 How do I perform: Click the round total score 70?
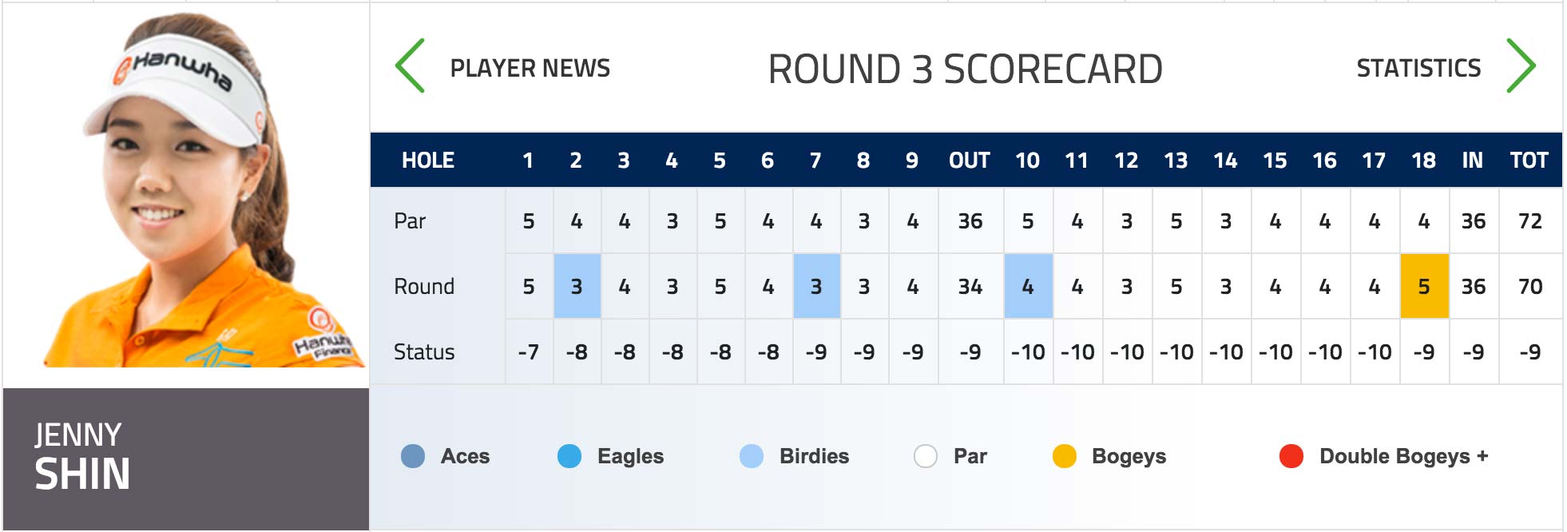(x=1530, y=286)
